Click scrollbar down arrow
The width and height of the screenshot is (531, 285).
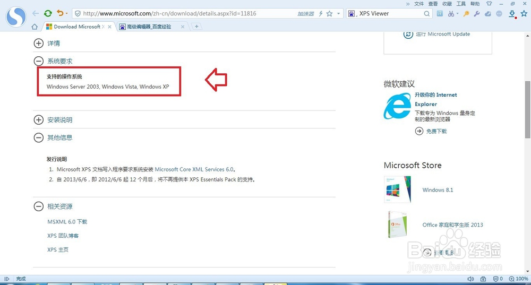[x=527, y=271]
